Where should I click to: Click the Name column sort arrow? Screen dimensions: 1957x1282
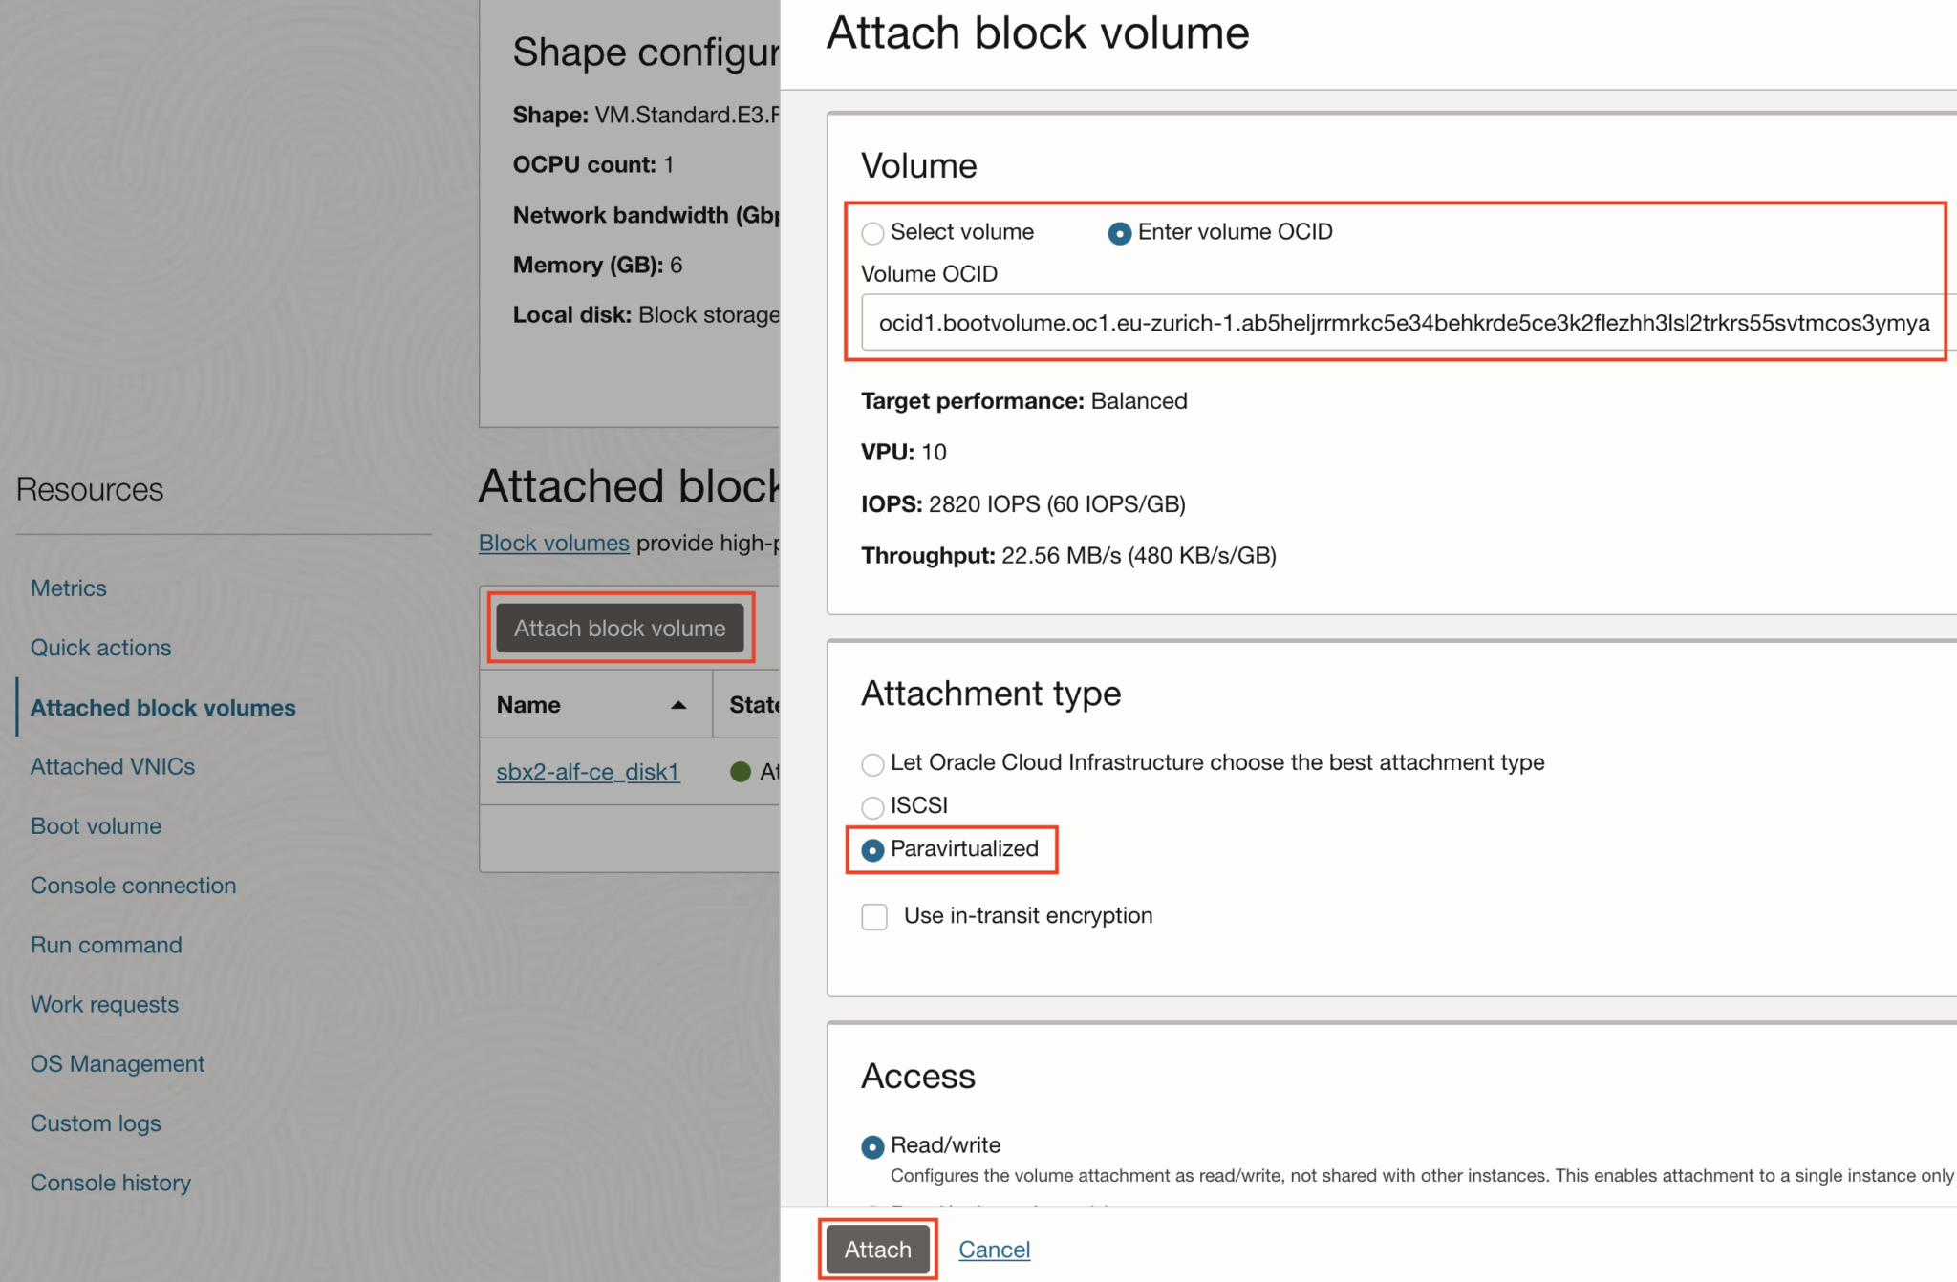(x=678, y=705)
